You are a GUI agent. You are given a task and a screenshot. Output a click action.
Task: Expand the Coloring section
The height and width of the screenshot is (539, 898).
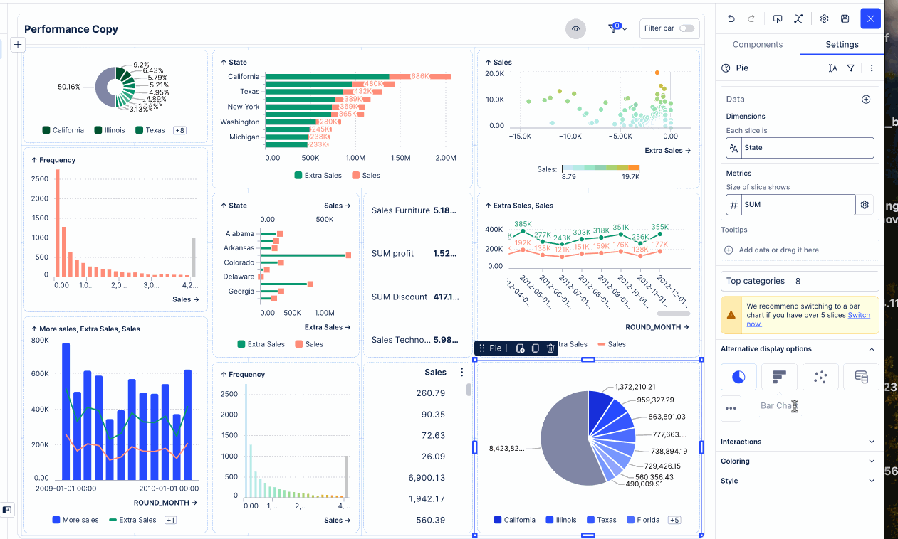[x=800, y=461]
